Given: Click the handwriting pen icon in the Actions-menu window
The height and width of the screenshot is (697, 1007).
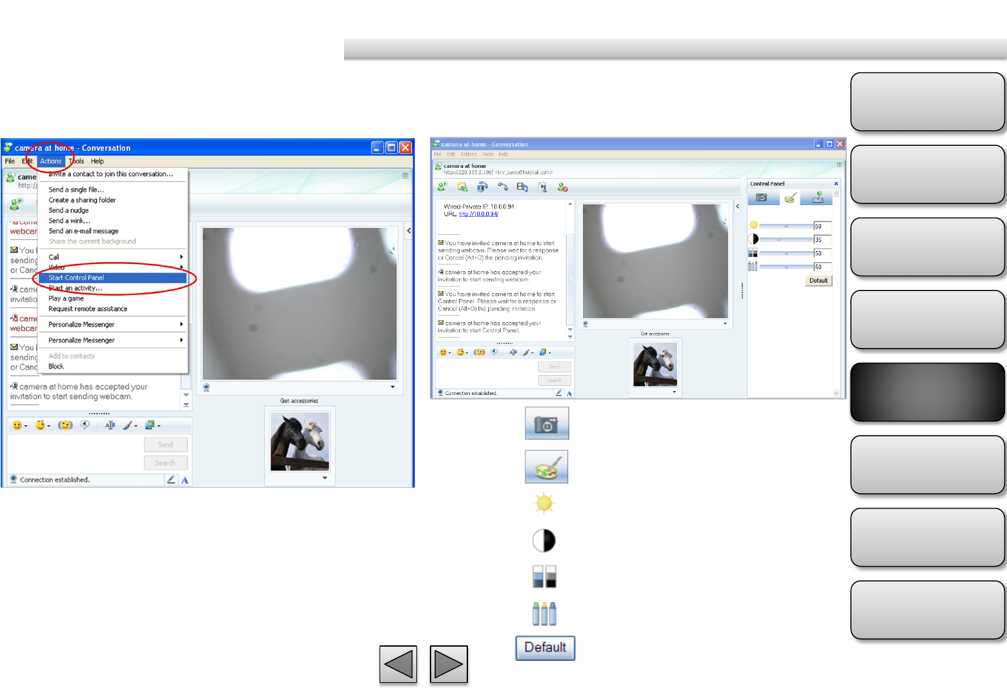Looking at the screenshot, I should (x=171, y=480).
